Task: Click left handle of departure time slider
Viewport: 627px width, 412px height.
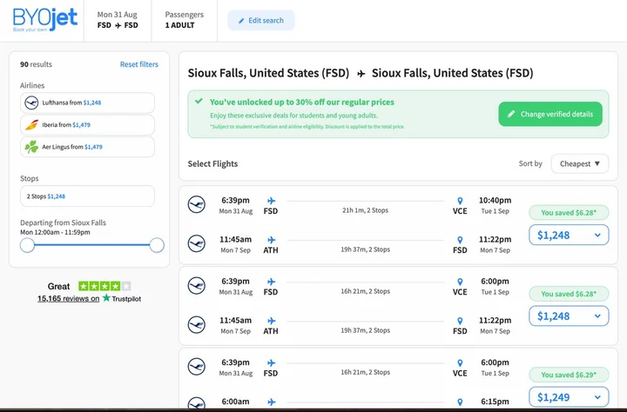Action: pyautogui.click(x=27, y=245)
